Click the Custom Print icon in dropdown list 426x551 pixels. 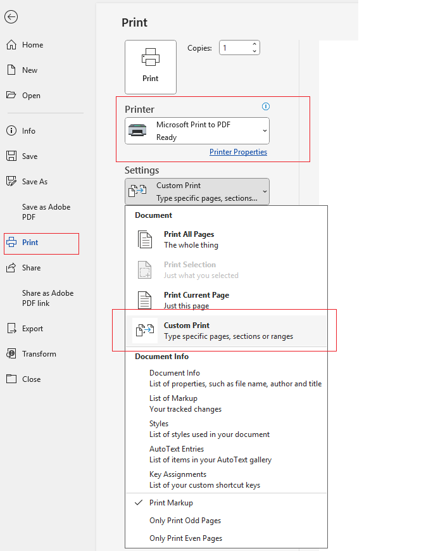145,331
